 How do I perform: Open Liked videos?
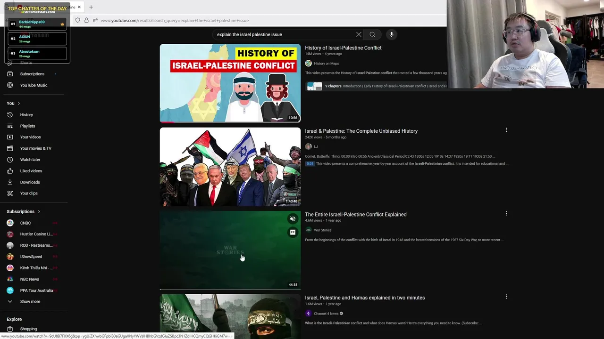[31, 171]
